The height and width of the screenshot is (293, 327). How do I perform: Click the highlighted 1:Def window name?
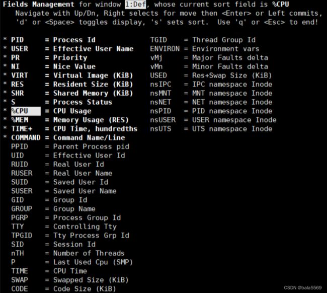click(137, 4)
